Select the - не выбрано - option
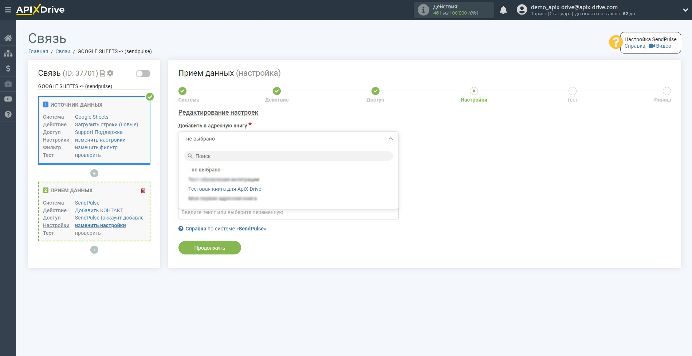Viewport: 692px width, 356px height. pyautogui.click(x=206, y=170)
